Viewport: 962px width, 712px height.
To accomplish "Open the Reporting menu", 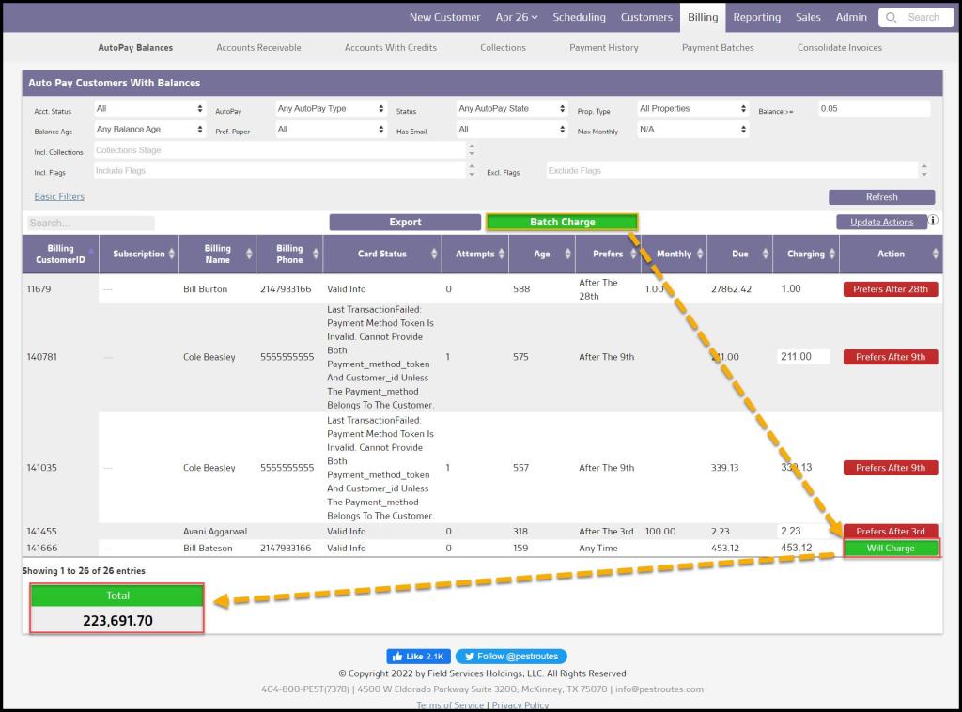I will (756, 17).
